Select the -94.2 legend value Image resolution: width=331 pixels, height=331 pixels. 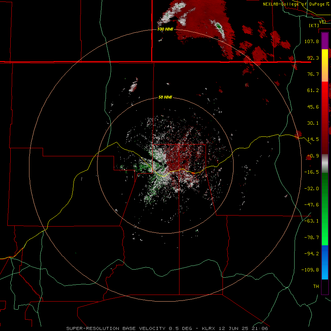312,254
